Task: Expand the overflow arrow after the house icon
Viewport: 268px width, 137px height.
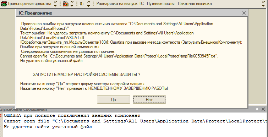Action: (72, 4)
